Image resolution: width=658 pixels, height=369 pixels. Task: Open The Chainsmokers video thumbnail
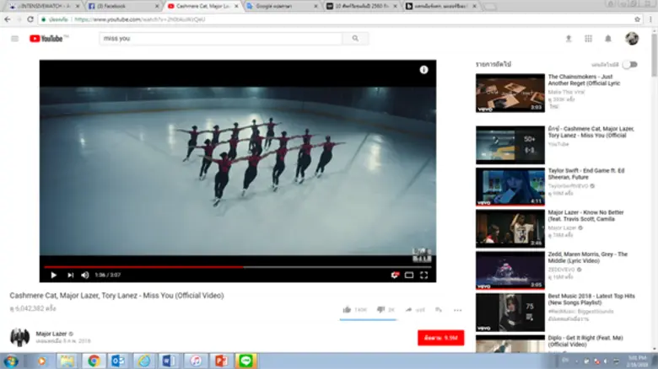(x=510, y=93)
